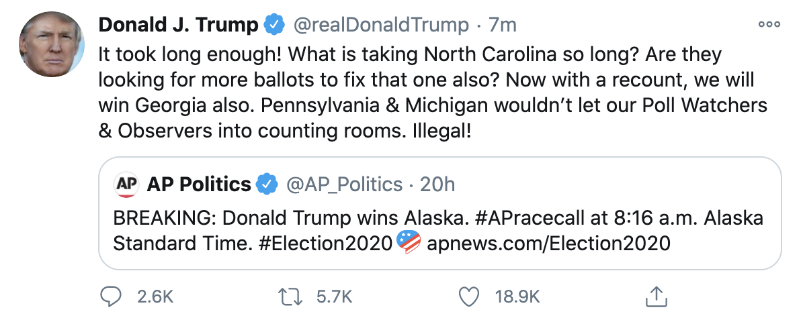Screen dimensions: 801x322
Task: Click the 7m tweet timestamp
Action: pyautogui.click(x=503, y=25)
